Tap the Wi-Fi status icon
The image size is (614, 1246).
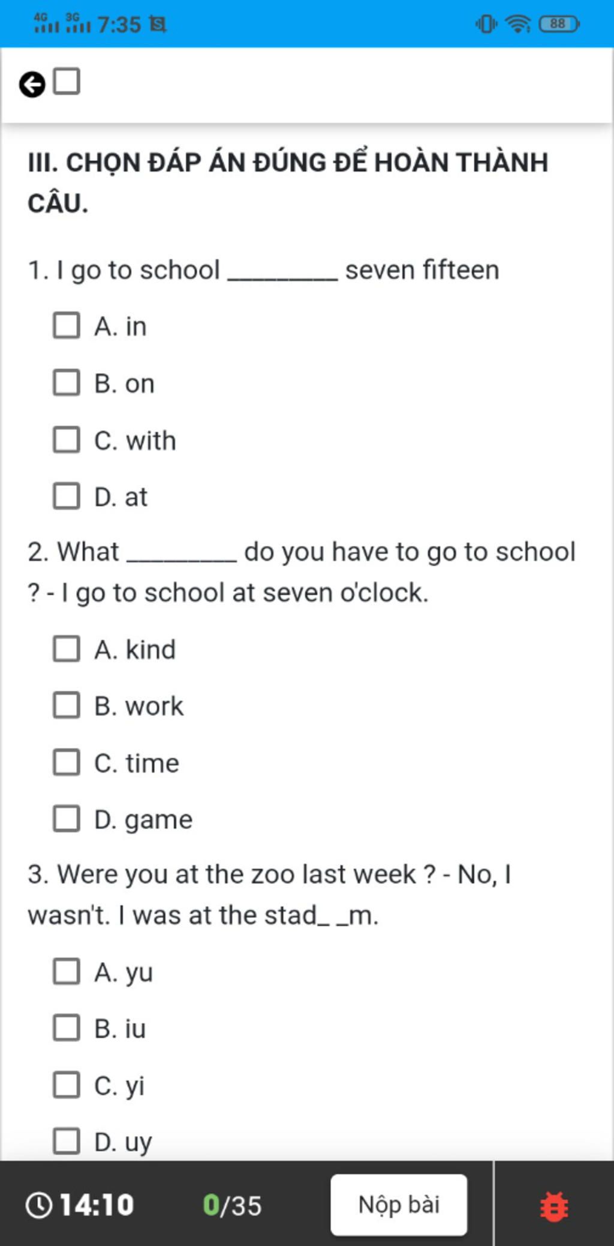(518, 24)
